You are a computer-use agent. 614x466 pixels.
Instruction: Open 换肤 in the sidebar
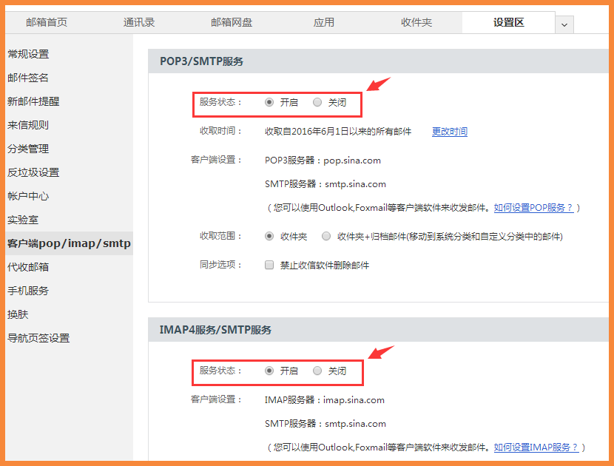click(x=18, y=314)
